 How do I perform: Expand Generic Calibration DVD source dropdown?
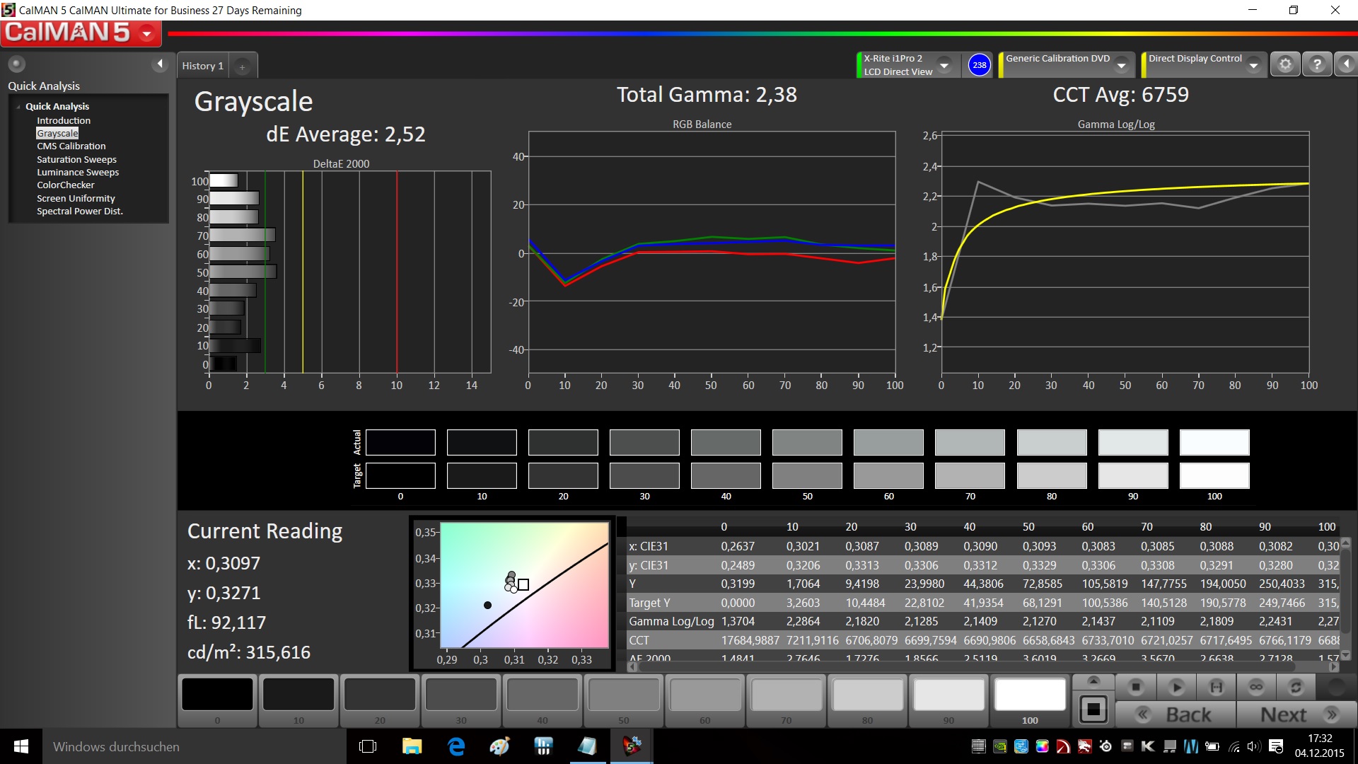click(1121, 65)
